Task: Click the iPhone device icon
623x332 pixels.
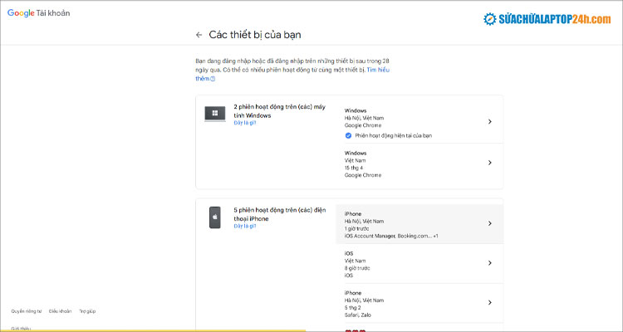Action: click(x=214, y=217)
